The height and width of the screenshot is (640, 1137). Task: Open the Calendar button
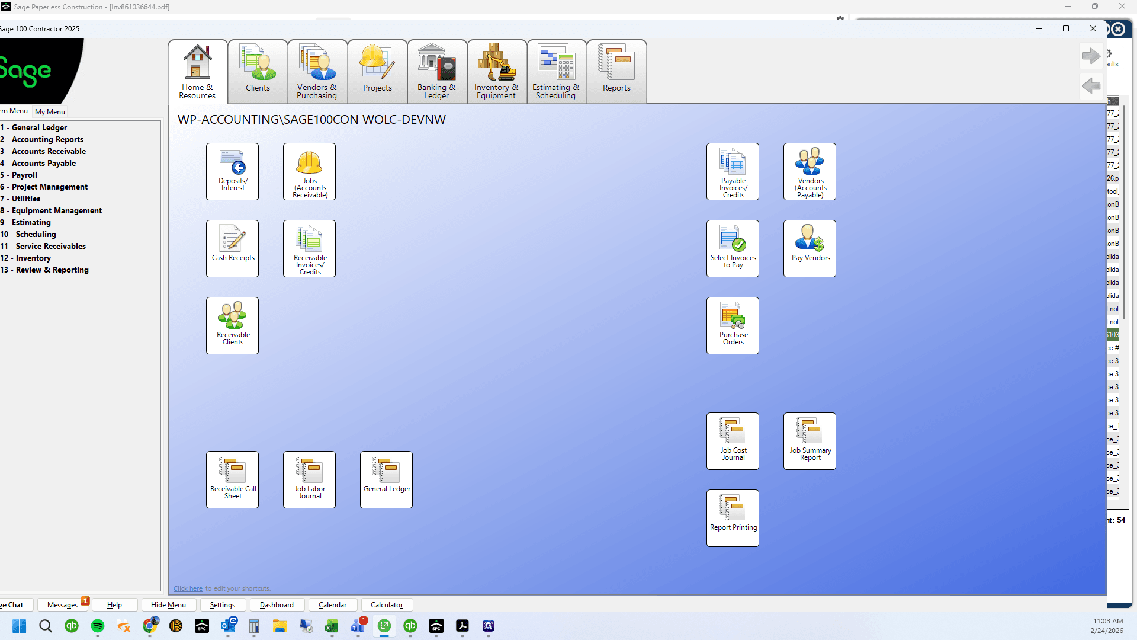(x=332, y=604)
